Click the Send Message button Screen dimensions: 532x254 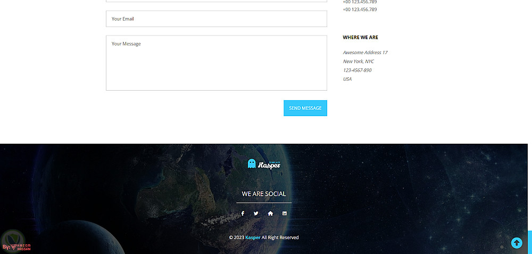305,108
